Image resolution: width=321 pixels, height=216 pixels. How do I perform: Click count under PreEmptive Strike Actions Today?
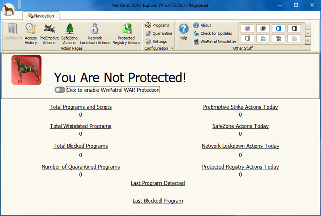click(x=240, y=115)
